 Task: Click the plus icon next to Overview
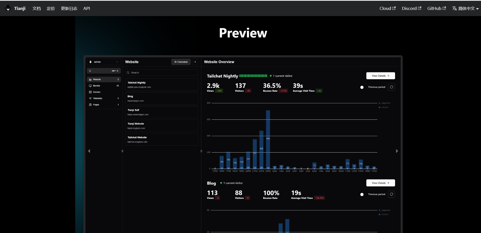pos(195,62)
